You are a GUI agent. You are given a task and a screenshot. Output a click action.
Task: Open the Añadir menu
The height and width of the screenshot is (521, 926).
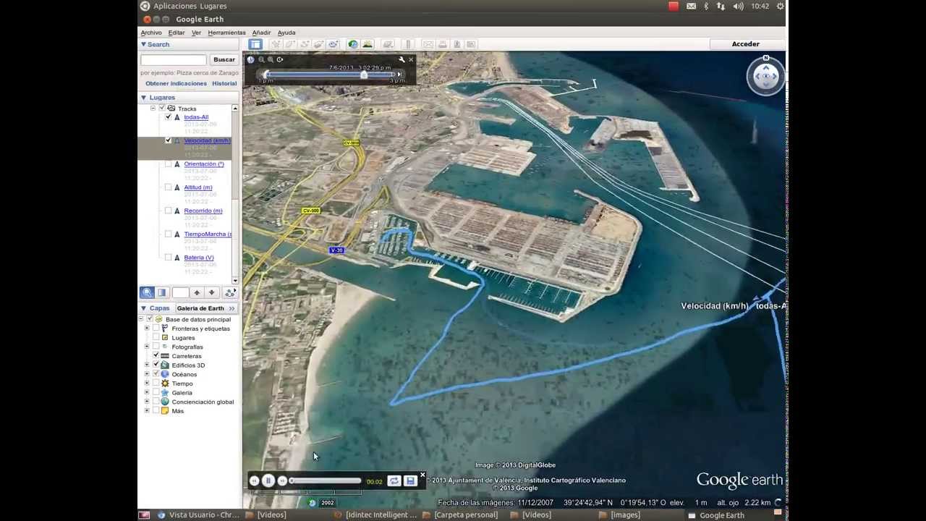point(261,33)
